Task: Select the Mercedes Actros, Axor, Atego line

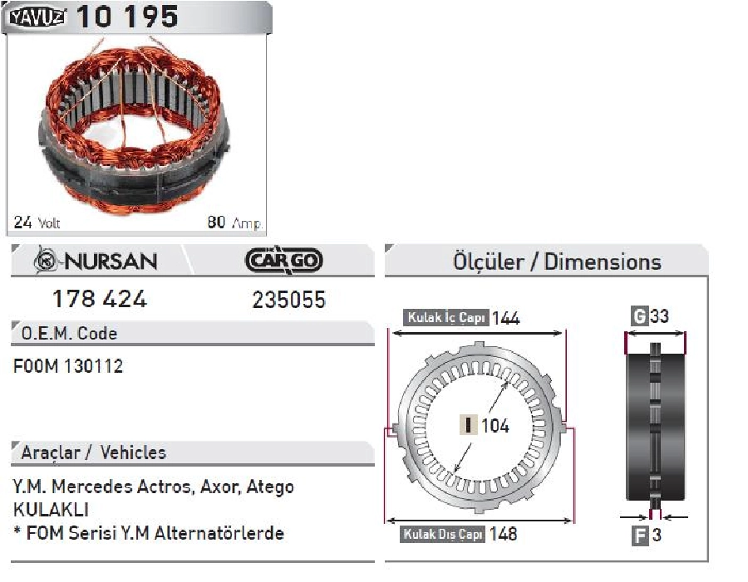Action: tap(153, 487)
